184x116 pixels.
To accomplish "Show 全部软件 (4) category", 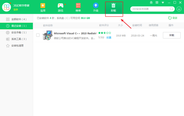I will click(x=16, y=19).
